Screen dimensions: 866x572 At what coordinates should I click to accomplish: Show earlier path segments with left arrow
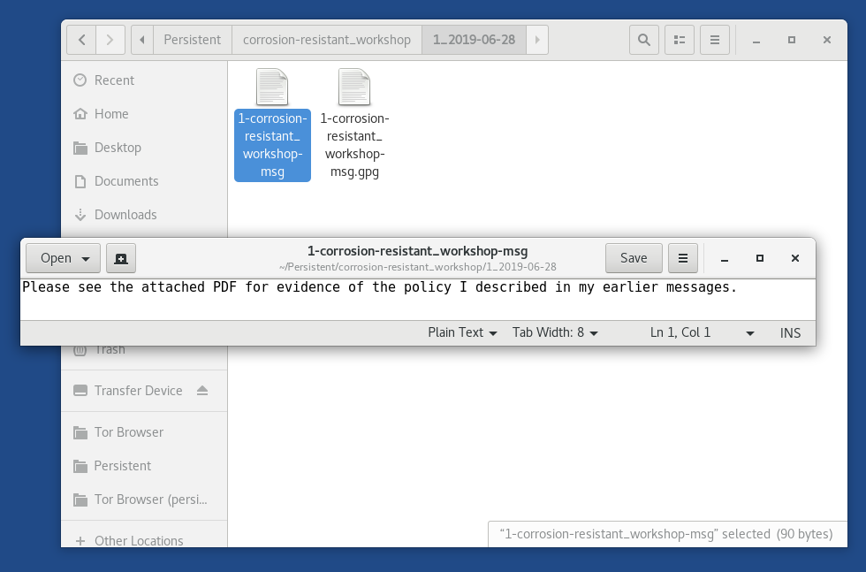coord(142,40)
